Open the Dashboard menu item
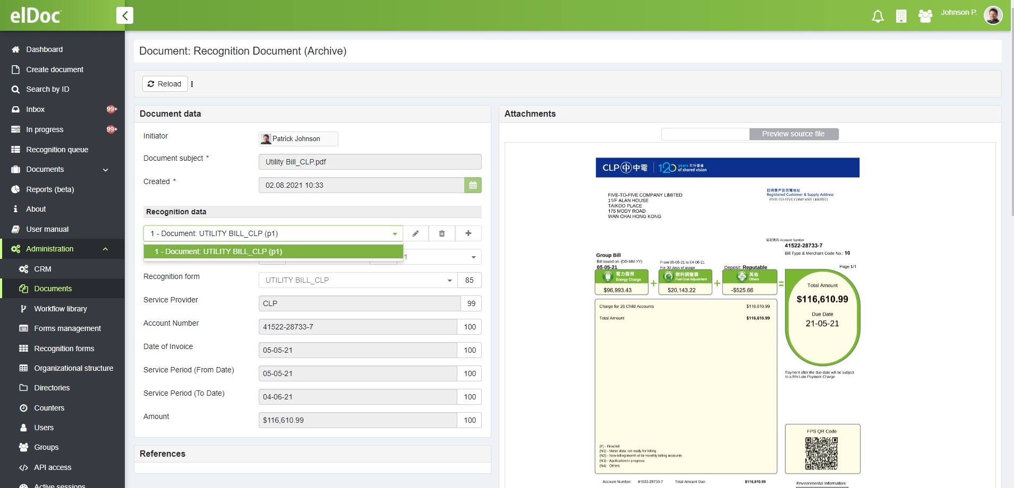 pos(45,49)
